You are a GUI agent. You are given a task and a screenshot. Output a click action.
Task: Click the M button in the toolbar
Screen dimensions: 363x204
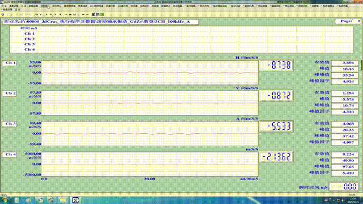click(74, 14)
